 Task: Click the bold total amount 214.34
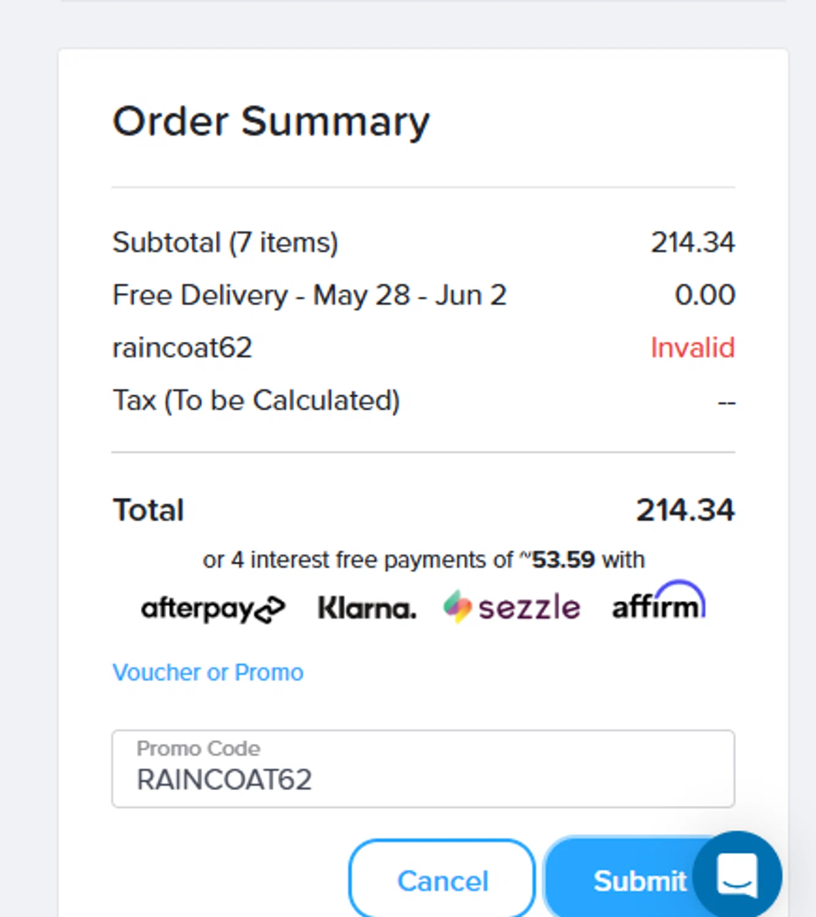click(x=685, y=510)
